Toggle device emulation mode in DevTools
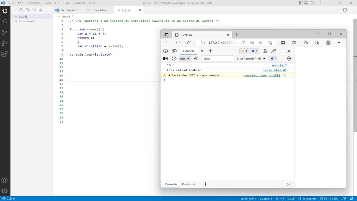This screenshot has width=357, height=201. 174,51
